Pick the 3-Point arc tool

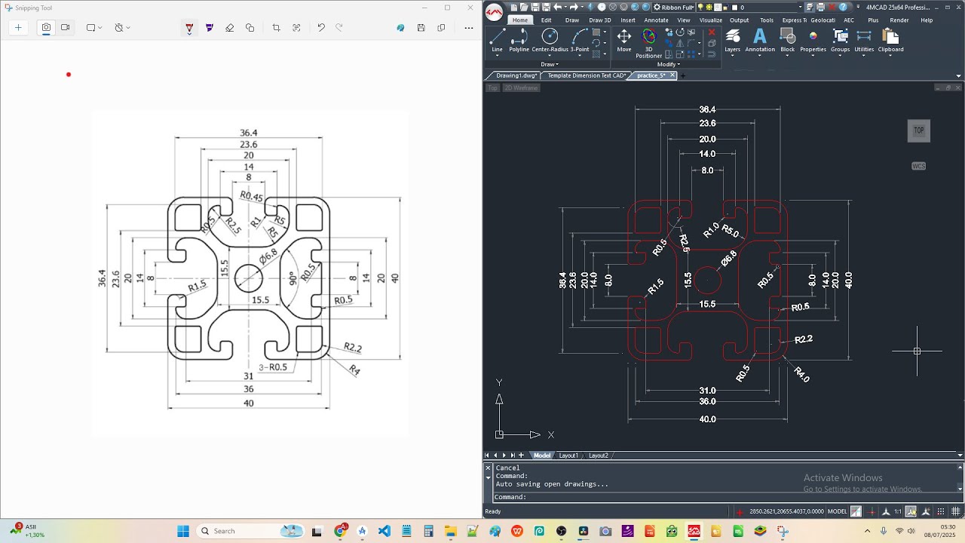coord(580,41)
